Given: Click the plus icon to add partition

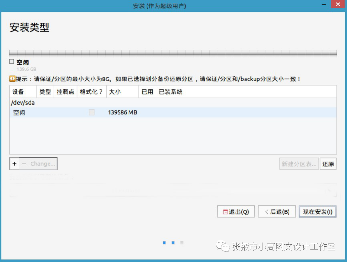Looking at the screenshot, I should pos(14,164).
